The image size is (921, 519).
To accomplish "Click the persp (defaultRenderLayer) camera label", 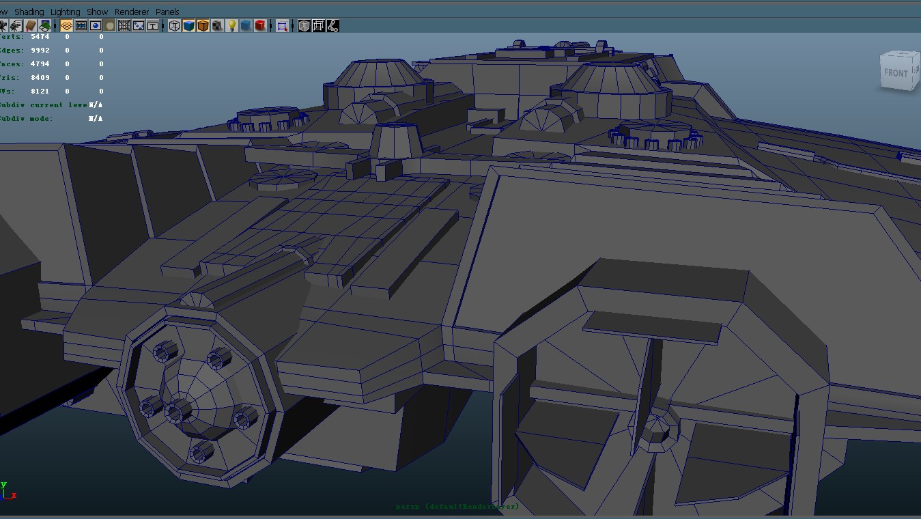I will [x=457, y=507].
